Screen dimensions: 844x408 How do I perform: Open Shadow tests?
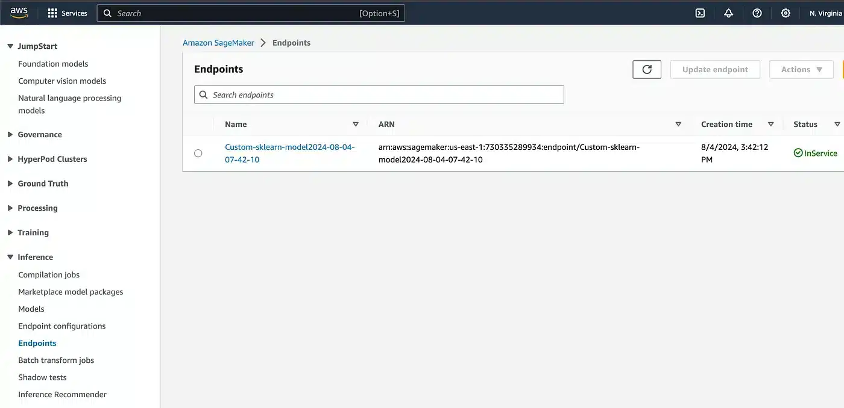pos(42,377)
